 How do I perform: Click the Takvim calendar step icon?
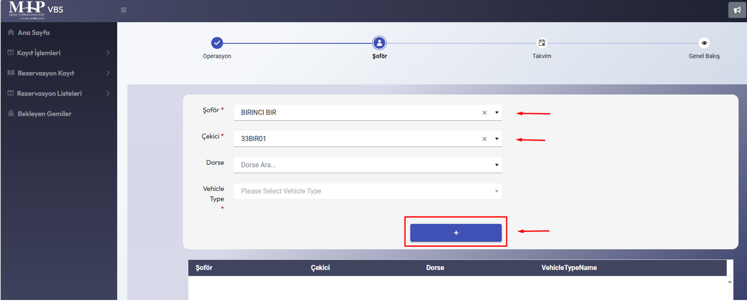[542, 43]
